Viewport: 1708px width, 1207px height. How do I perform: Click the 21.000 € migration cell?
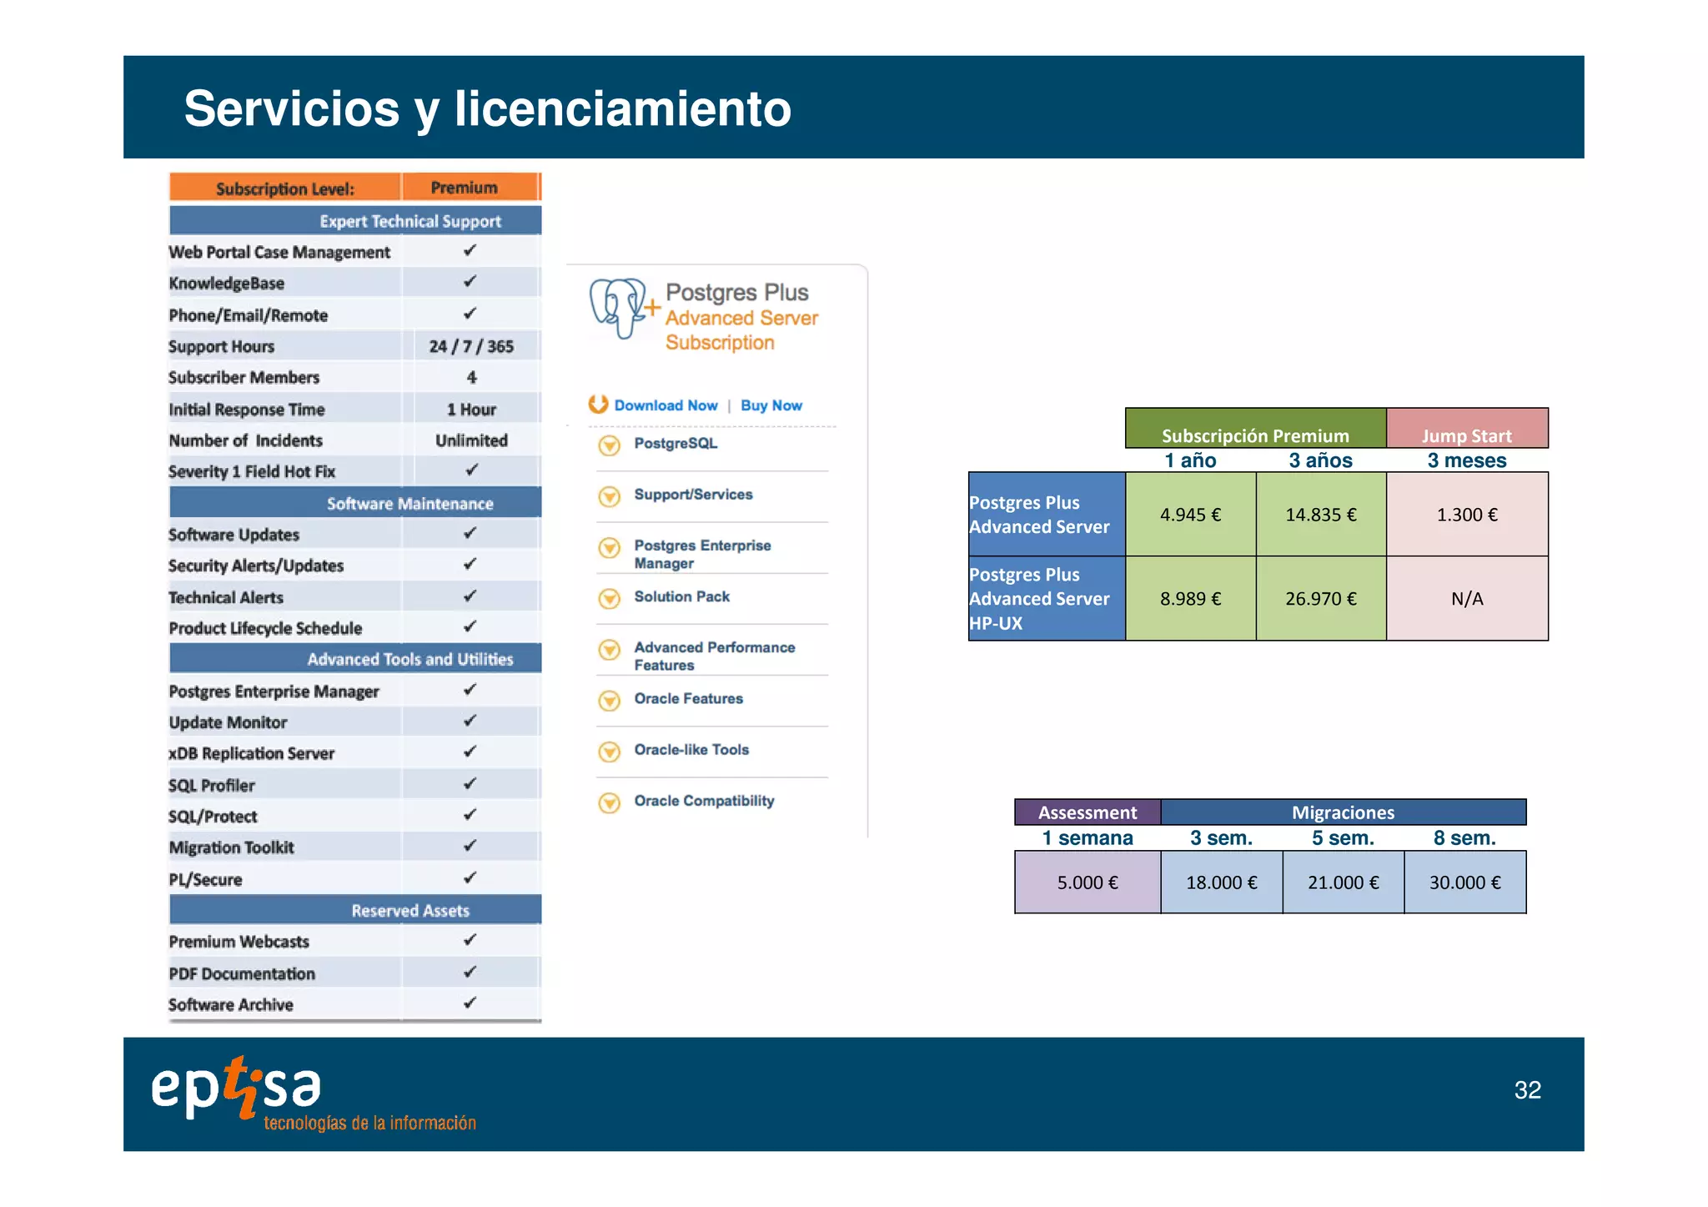(1344, 882)
